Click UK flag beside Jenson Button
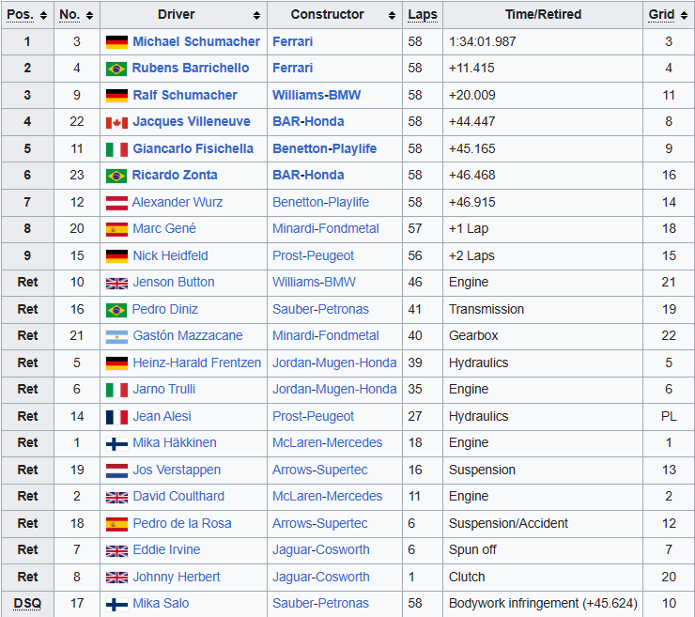 click(117, 283)
